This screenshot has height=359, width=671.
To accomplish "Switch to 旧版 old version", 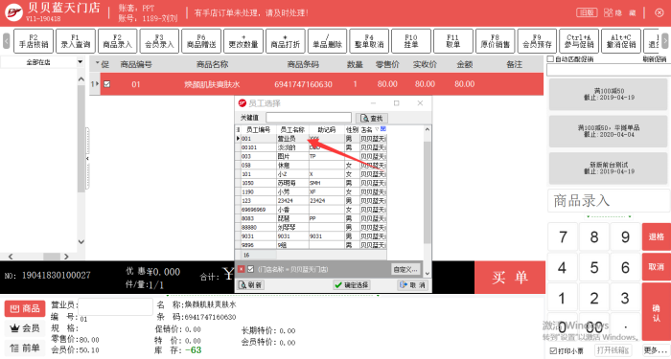I will pyautogui.click(x=587, y=12).
